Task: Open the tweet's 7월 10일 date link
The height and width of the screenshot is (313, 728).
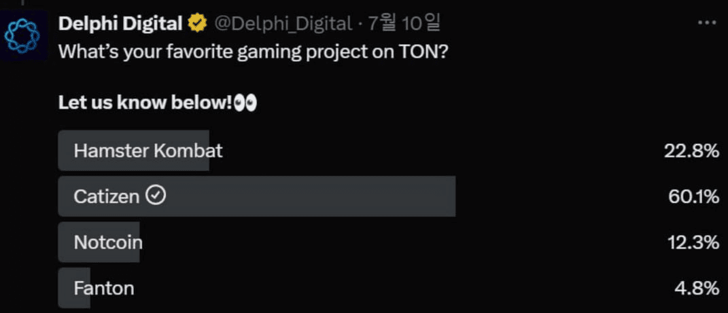Action: pyautogui.click(x=404, y=24)
